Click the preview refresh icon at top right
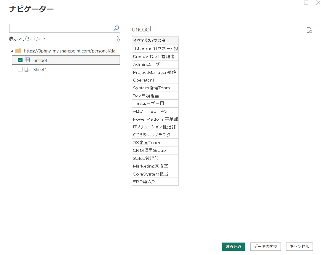Image resolution: width=321 pixels, height=255 pixels. (309, 30)
